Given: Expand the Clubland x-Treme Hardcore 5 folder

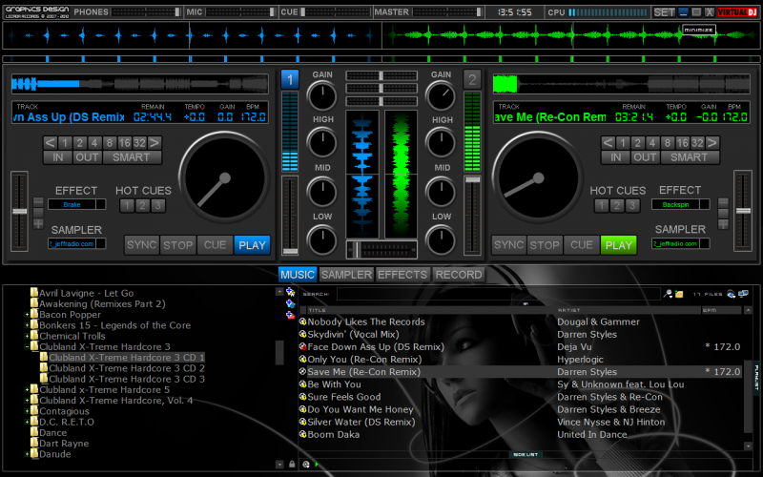Looking at the screenshot, I should point(27,390).
